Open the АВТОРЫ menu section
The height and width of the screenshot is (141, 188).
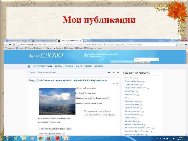click(99, 66)
